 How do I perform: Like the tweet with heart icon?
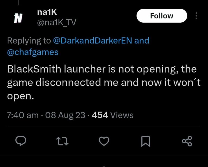[x=104, y=141]
